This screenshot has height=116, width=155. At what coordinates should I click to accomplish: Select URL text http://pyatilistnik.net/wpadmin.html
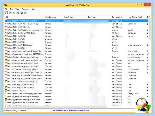coord(23,103)
